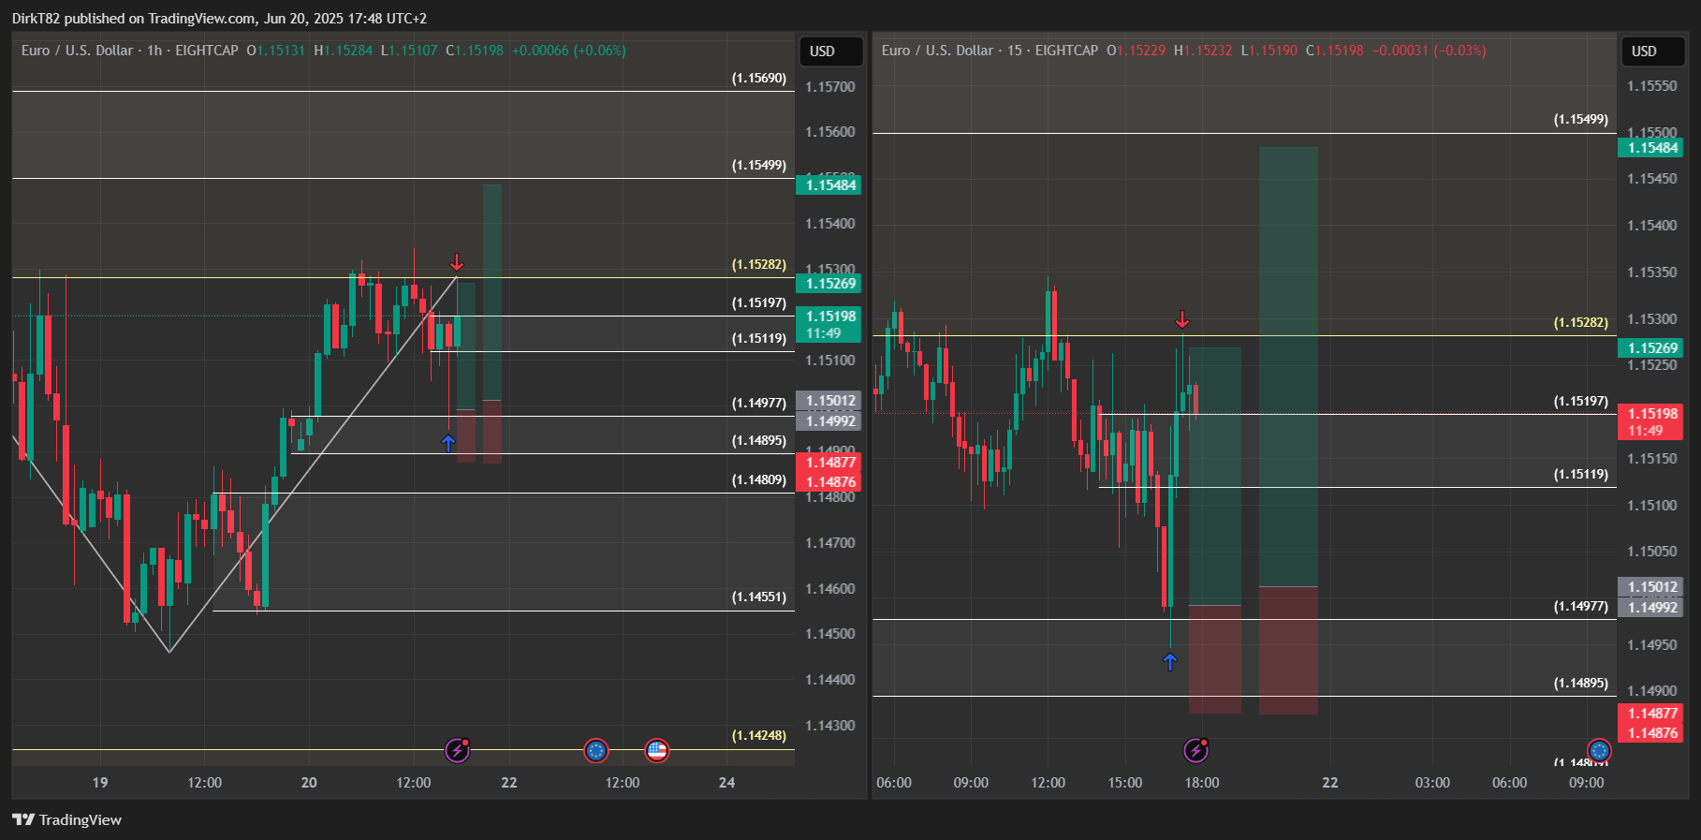Viewport: 1701px width, 840px height.
Task: Click the Euro / U.S. Dollar 15 EIGHTCAP title
Action: (x=990, y=51)
